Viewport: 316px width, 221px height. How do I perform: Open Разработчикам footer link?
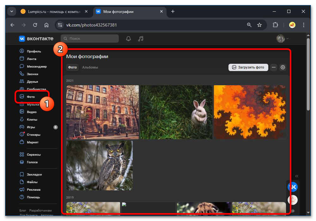[40, 210]
